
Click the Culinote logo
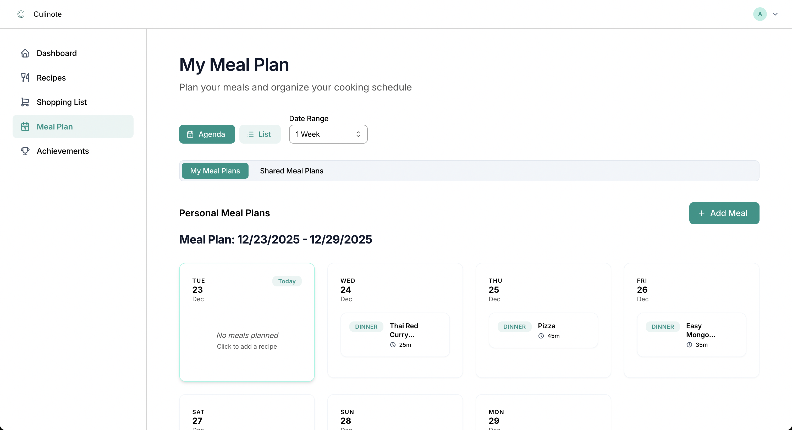click(21, 14)
